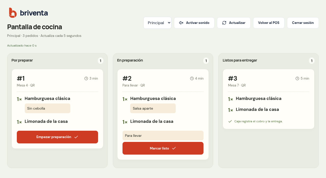Click Hamburguesa clásica in order #3
Image resolution: width=326 pixels, height=178 pixels.
(259, 98)
